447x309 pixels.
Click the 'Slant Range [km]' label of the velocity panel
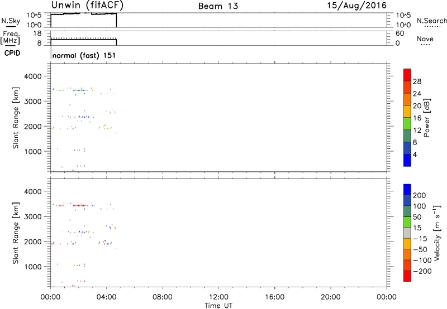16,233
